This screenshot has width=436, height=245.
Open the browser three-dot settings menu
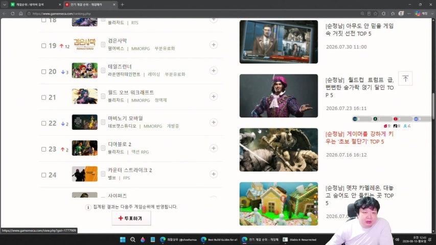tap(409, 13)
